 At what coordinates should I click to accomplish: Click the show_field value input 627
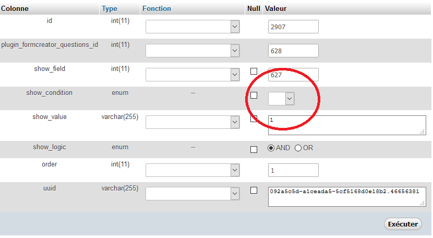pyautogui.click(x=293, y=75)
